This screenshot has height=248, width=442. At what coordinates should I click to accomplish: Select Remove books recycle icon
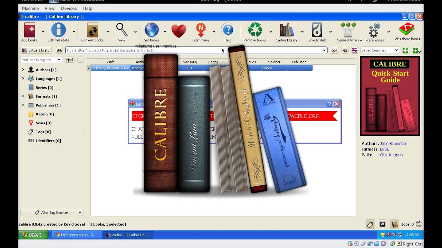click(x=255, y=30)
